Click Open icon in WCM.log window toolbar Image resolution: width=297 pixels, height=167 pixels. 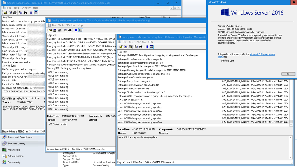point(50,30)
